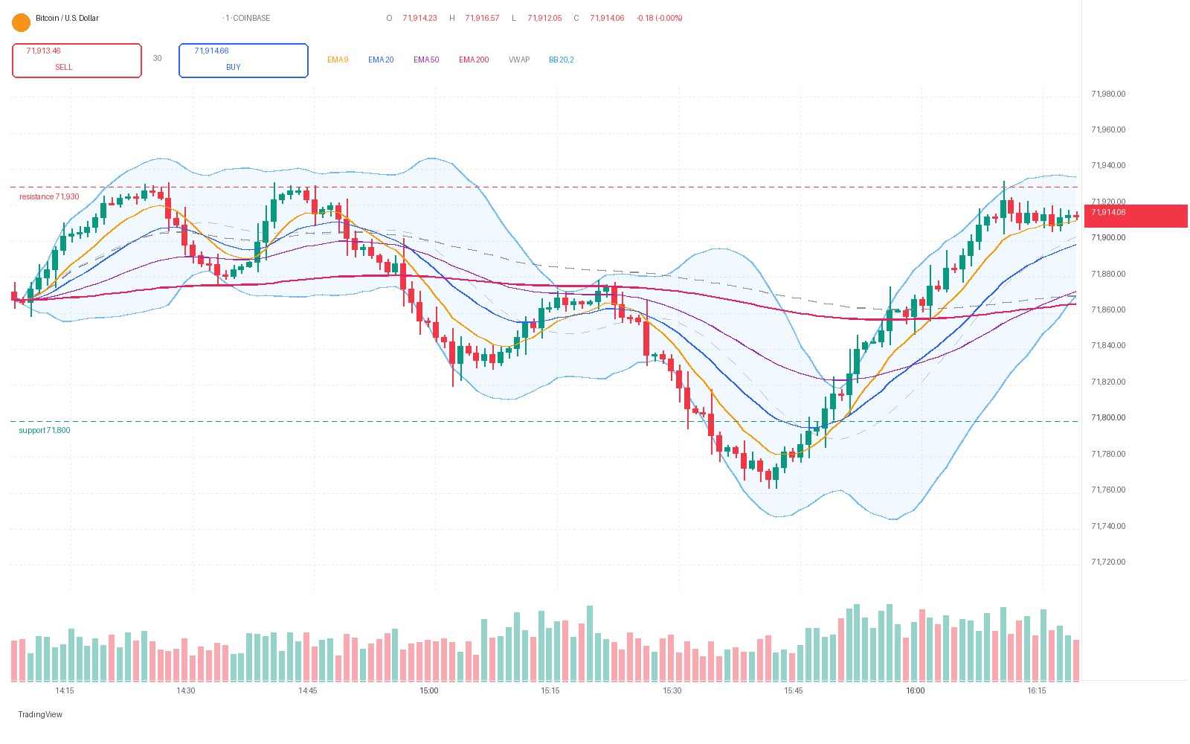This screenshot has height=744, width=1190.
Task: Click the 71,980.00 price axis label
Action: [x=1108, y=94]
